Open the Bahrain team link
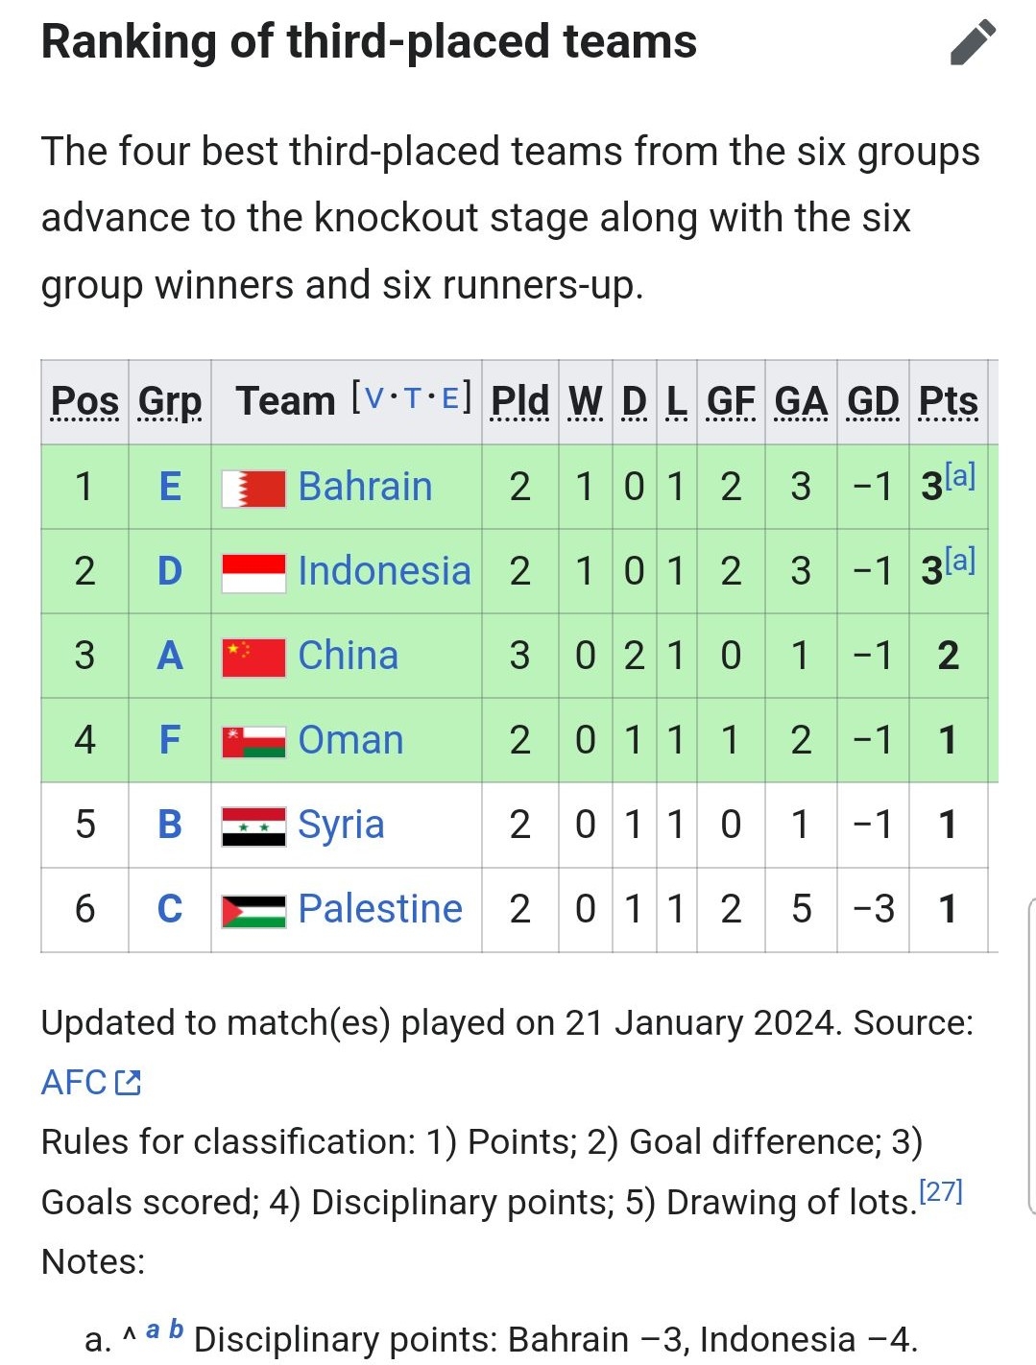The height and width of the screenshot is (1365, 1036). [x=365, y=487]
